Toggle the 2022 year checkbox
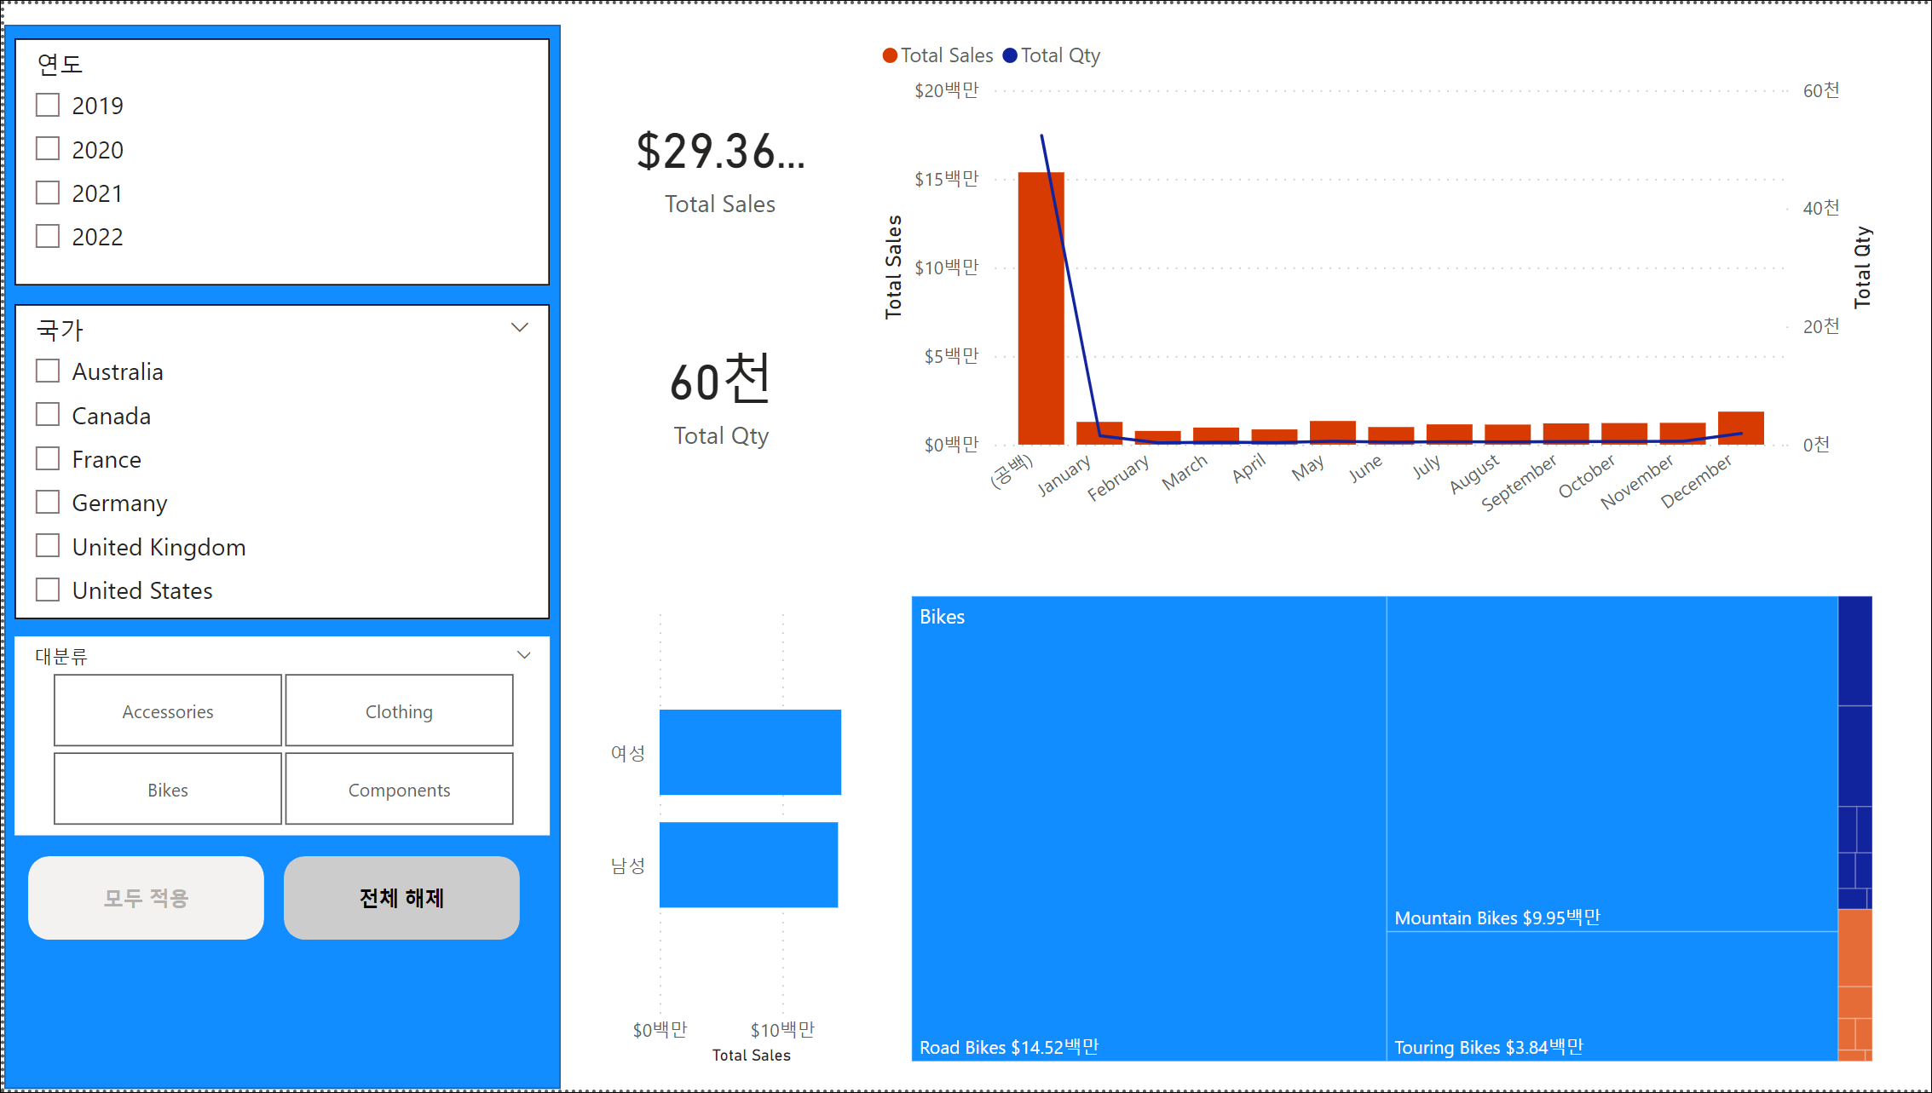The height and width of the screenshot is (1093, 1932). [x=48, y=237]
